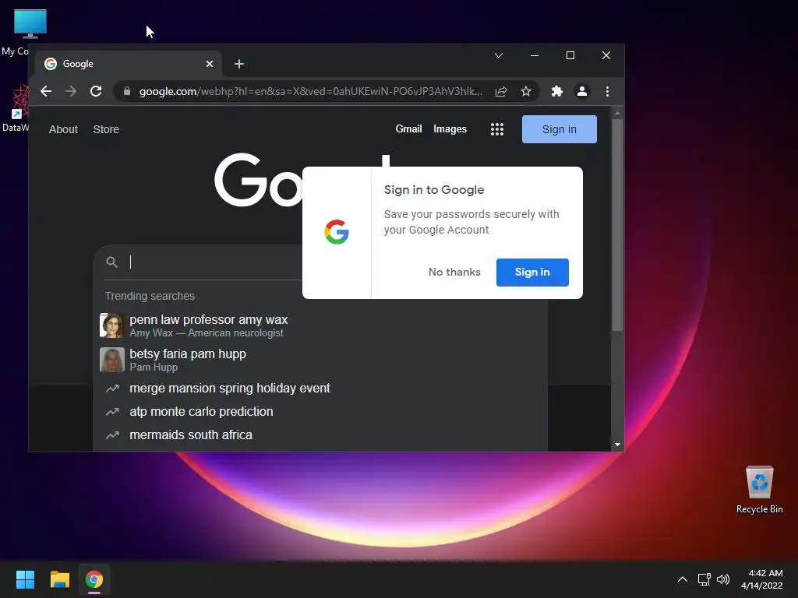The width and height of the screenshot is (798, 598).
Task: Open File Explorer from taskbar
Action: coord(59,579)
